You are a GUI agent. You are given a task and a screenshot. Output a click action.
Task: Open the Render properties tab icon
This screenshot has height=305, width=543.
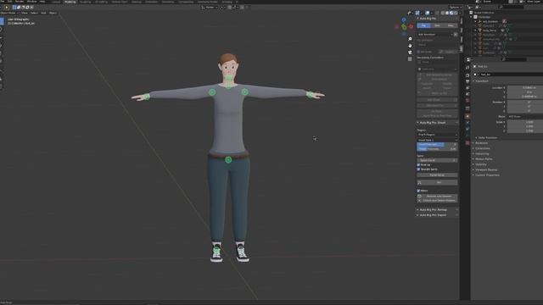point(467,75)
